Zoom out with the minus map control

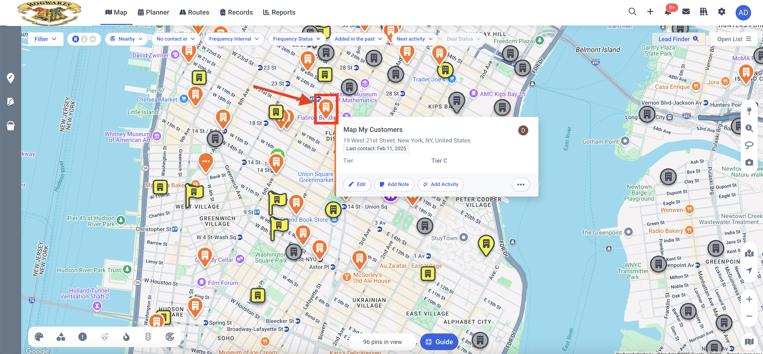click(749, 316)
